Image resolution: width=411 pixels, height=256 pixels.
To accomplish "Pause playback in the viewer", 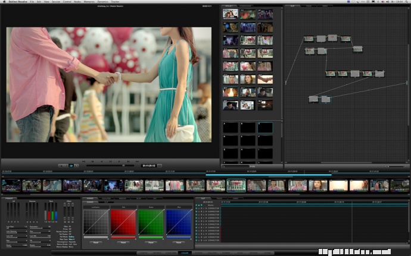I will [x=110, y=162].
